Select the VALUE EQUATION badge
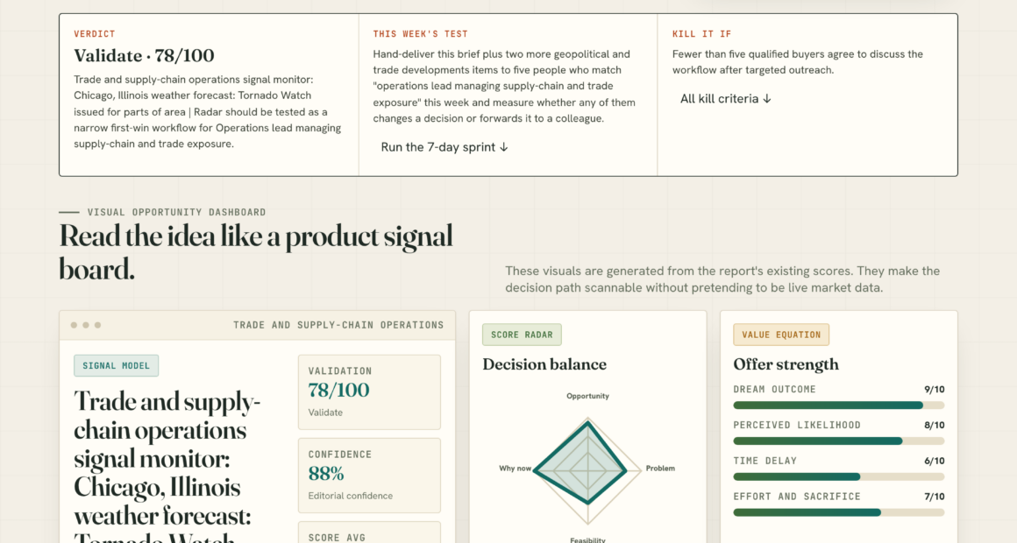 click(781, 335)
